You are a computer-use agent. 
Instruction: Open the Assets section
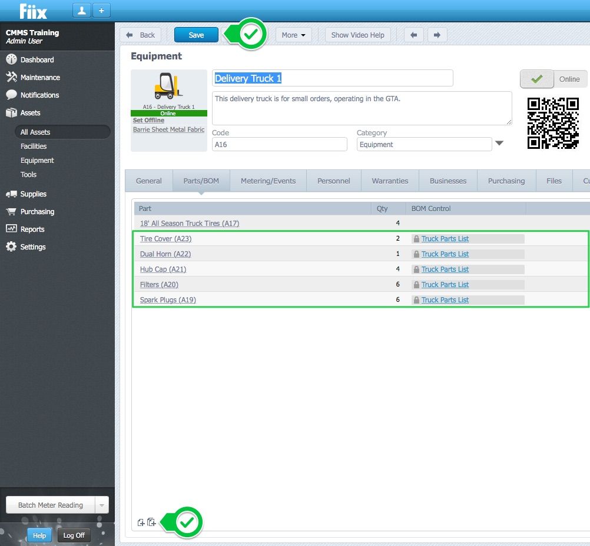tap(30, 112)
